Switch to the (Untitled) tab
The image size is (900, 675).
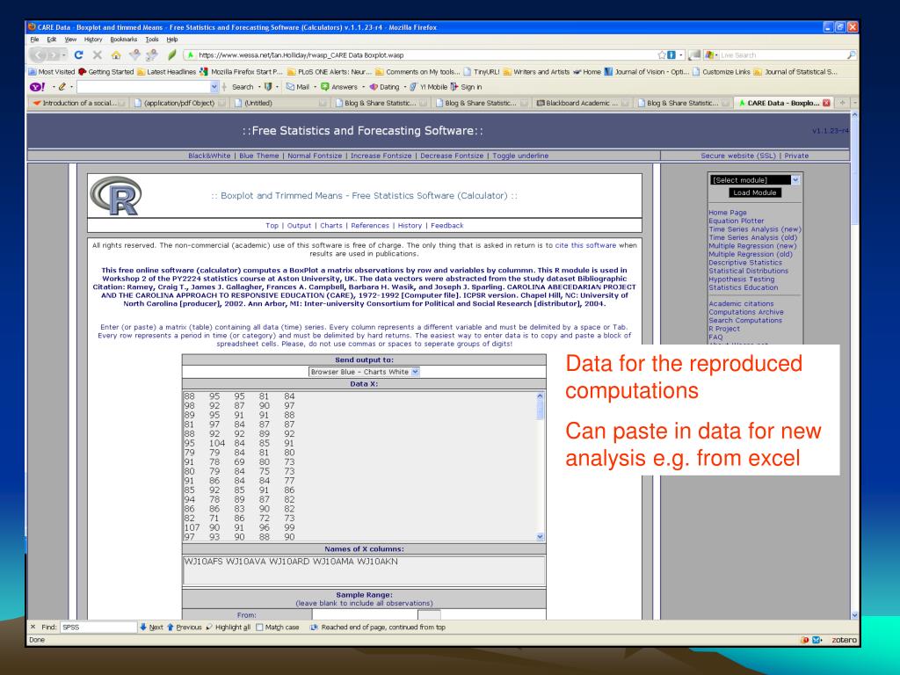point(280,104)
